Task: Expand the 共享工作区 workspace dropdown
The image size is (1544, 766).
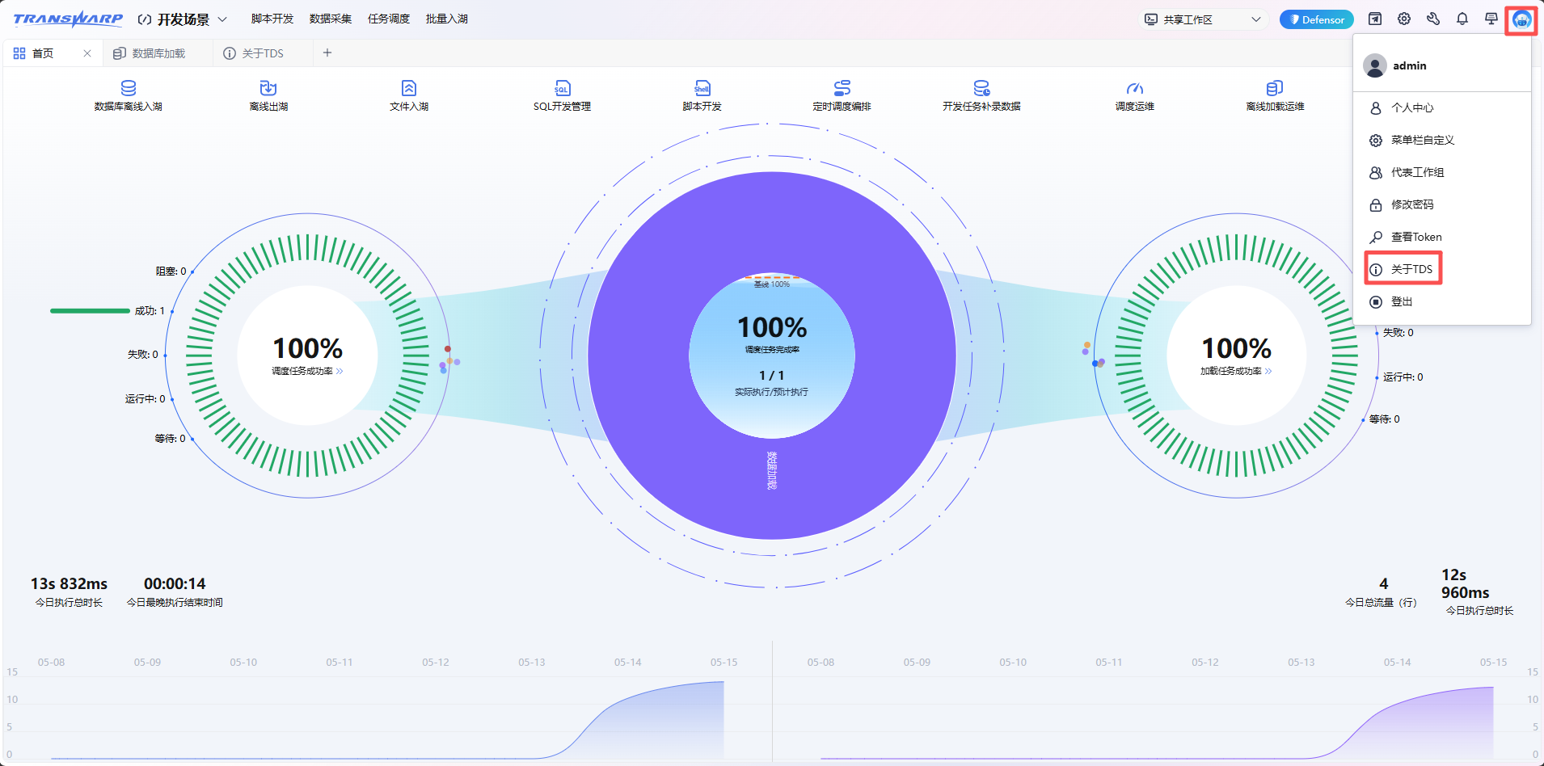Action: tap(1202, 19)
